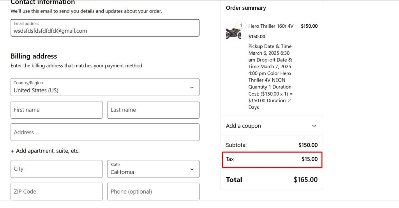Screen dimensions: 399x208
Task: Click the quantity badge on product image
Action: (241, 25)
